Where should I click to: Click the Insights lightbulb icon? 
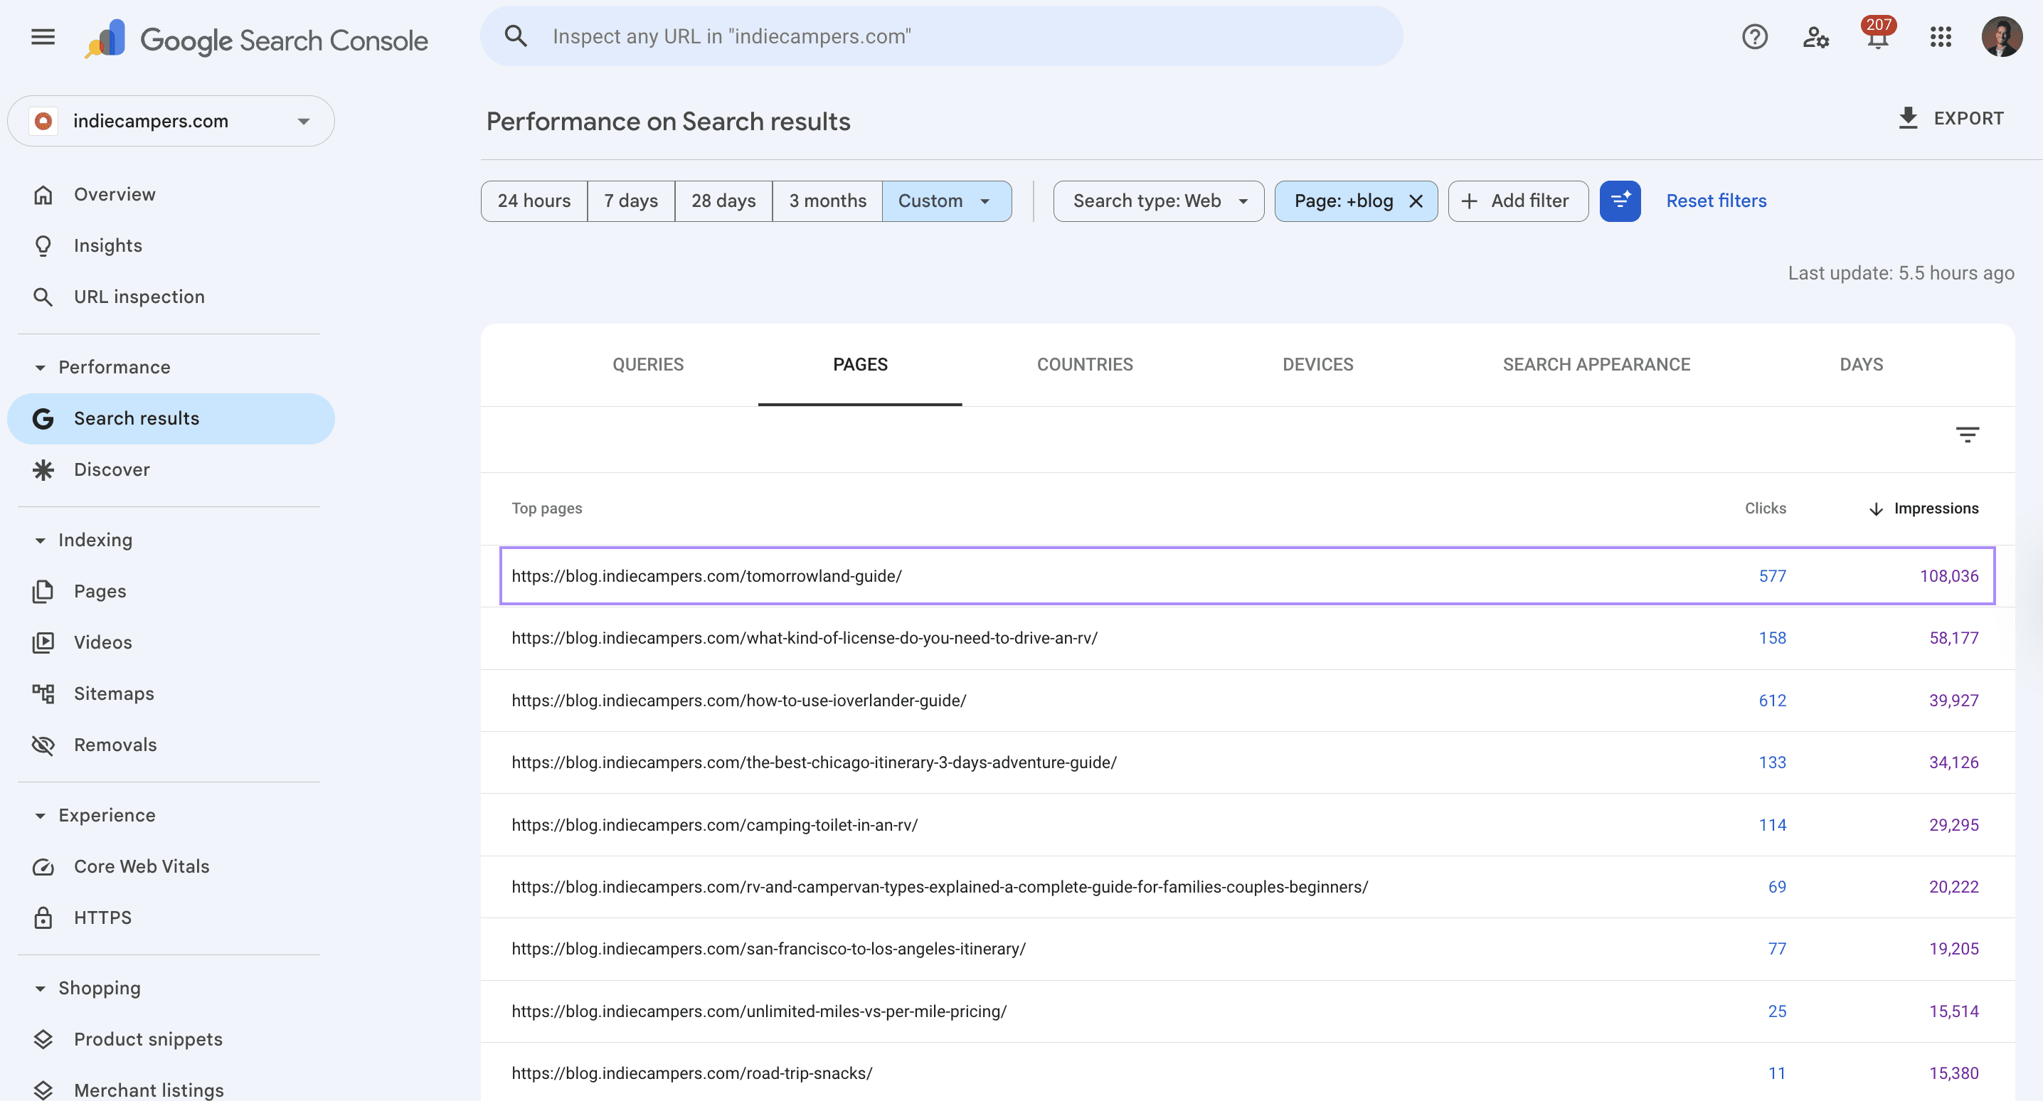[x=43, y=246]
